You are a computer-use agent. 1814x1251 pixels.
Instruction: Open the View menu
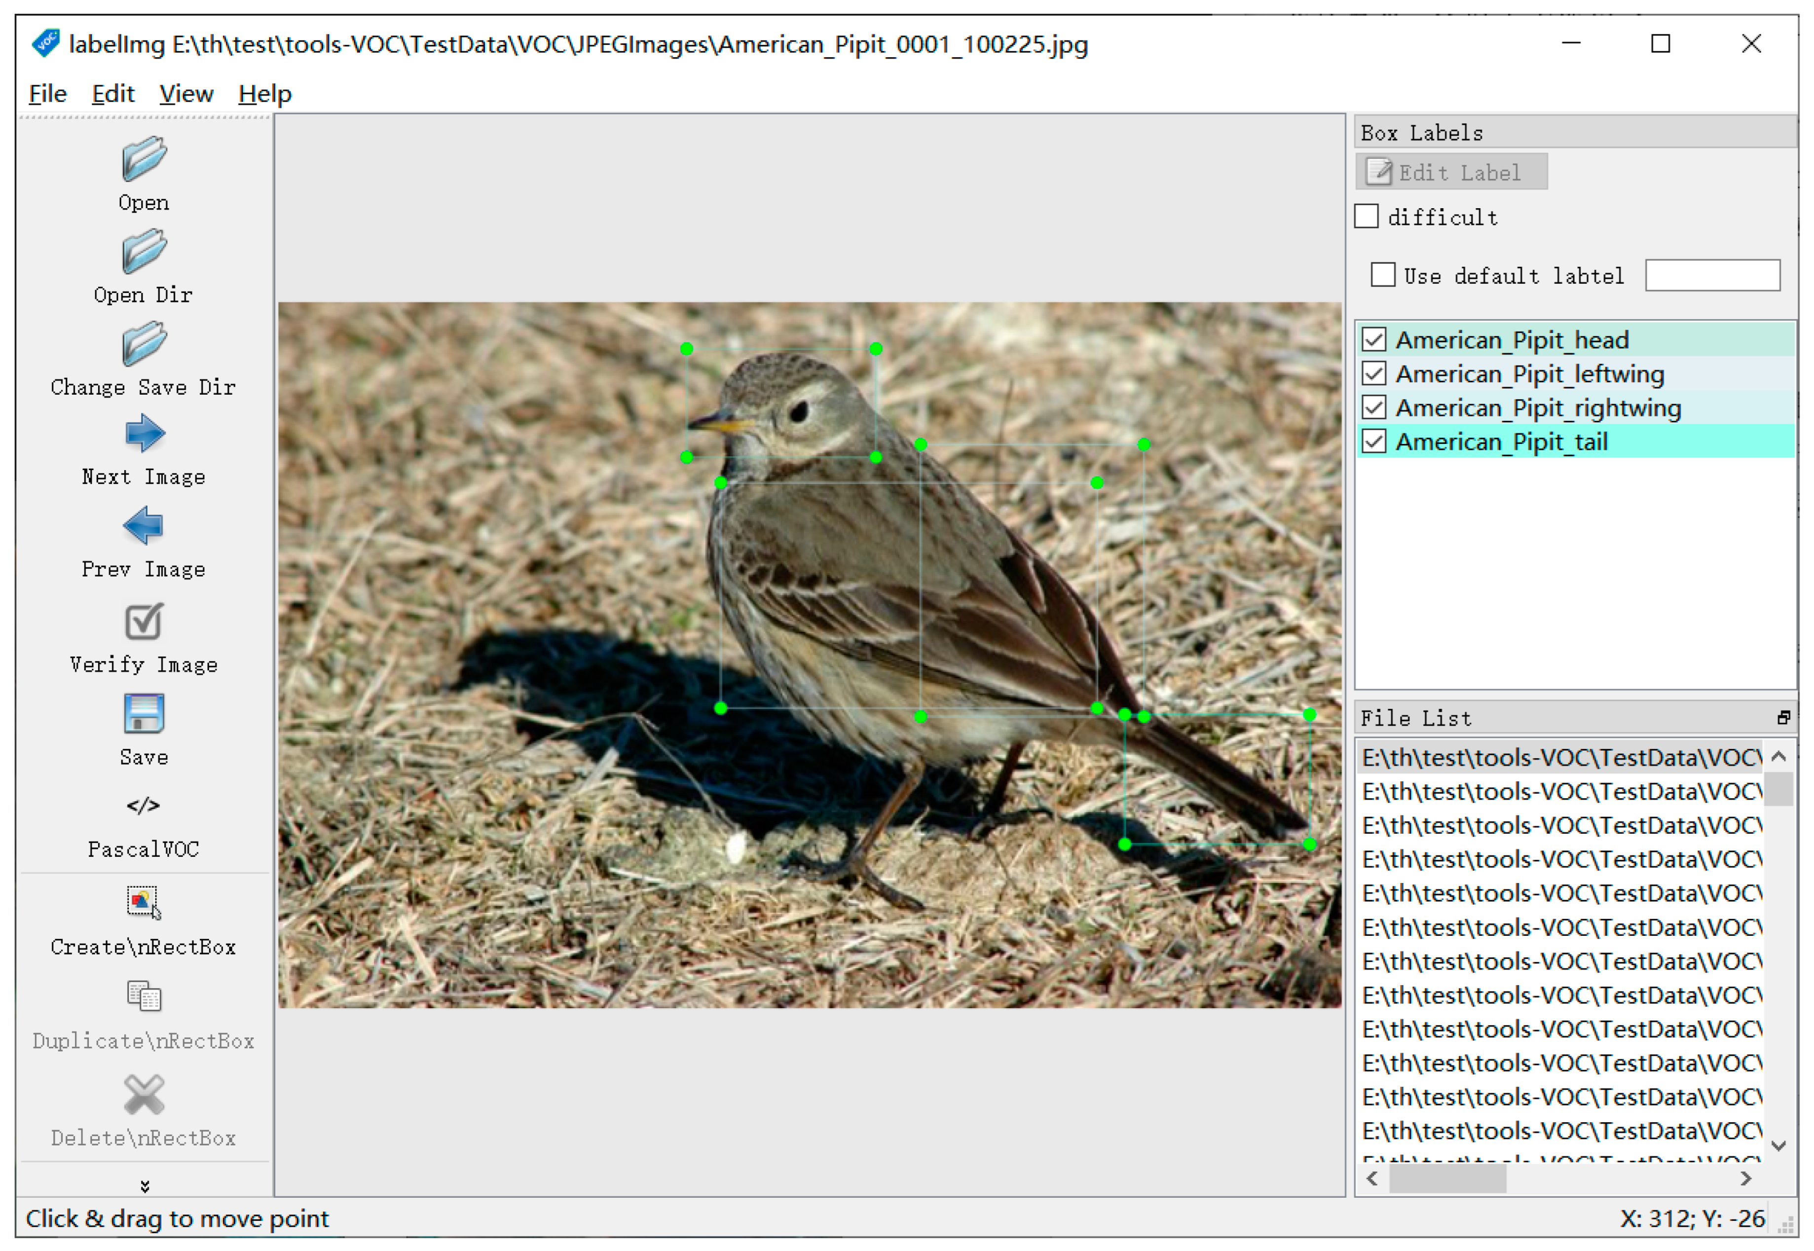pos(186,94)
